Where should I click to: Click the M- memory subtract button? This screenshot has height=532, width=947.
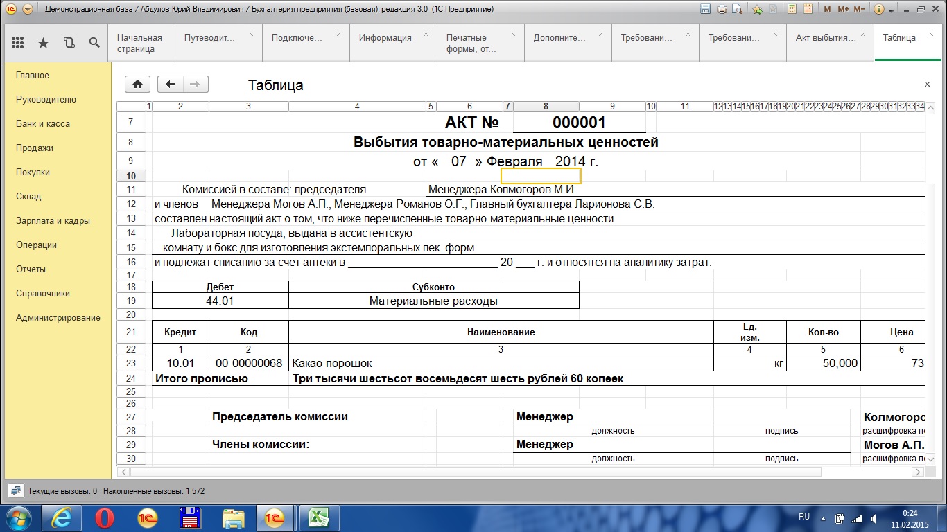859,10
